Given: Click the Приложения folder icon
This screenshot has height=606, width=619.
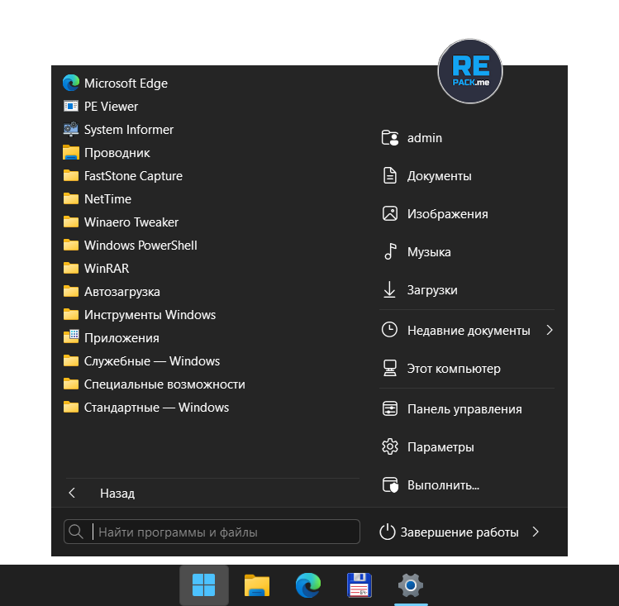Looking at the screenshot, I should point(71,338).
